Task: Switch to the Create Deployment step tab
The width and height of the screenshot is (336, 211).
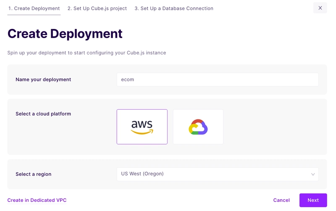Action: 34,8
